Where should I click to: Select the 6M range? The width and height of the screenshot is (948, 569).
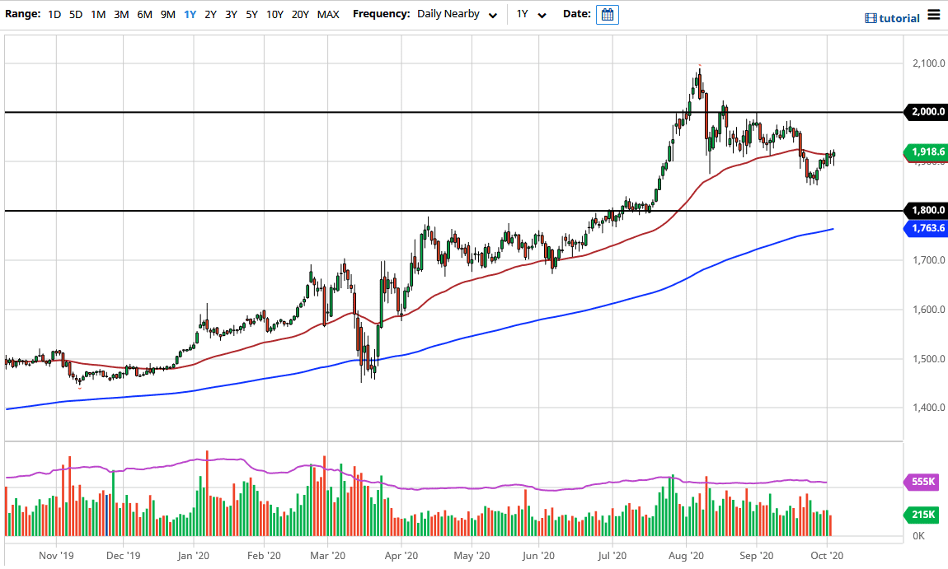pos(144,15)
